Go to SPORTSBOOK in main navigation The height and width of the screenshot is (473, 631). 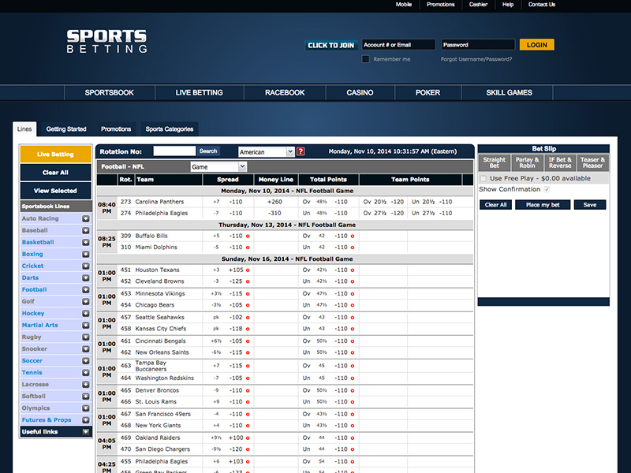point(110,92)
